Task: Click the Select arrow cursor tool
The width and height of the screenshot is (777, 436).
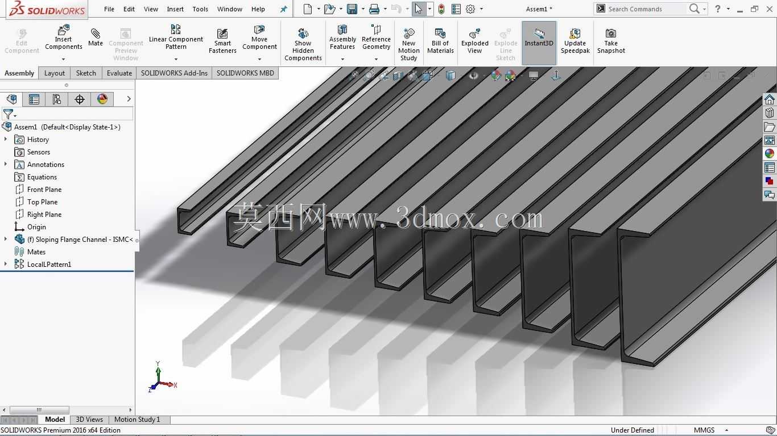Action: (x=418, y=9)
